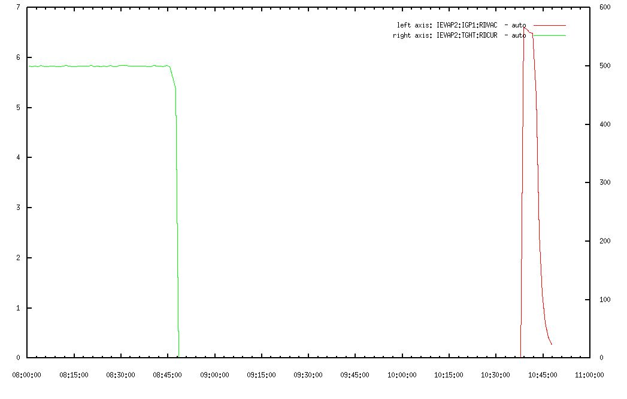Click the 09:30:00 time axis label
627x399 pixels.
(308, 375)
